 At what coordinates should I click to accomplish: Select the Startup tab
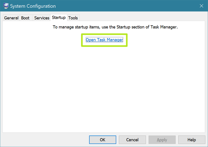59,18
